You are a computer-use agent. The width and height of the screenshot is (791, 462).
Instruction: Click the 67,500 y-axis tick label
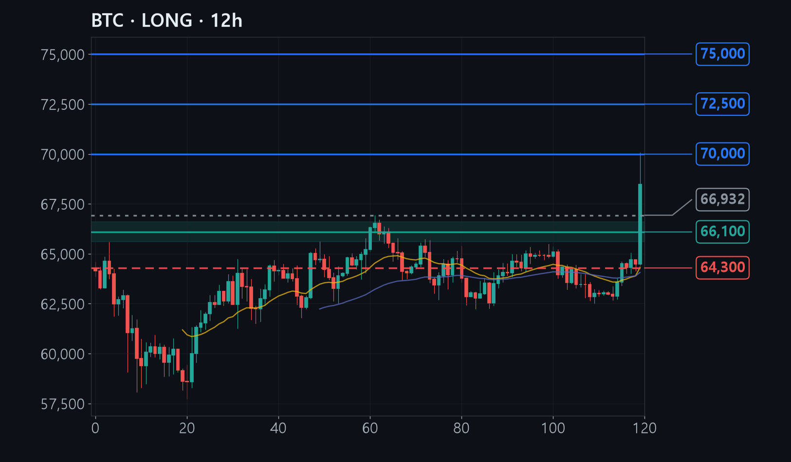pos(63,204)
